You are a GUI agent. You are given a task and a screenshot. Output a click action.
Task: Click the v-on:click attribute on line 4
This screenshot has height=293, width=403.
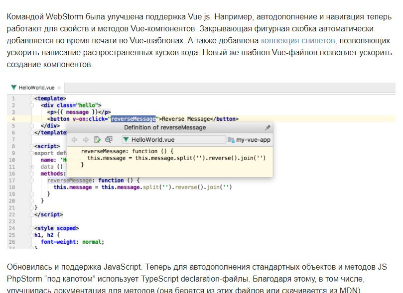point(90,119)
